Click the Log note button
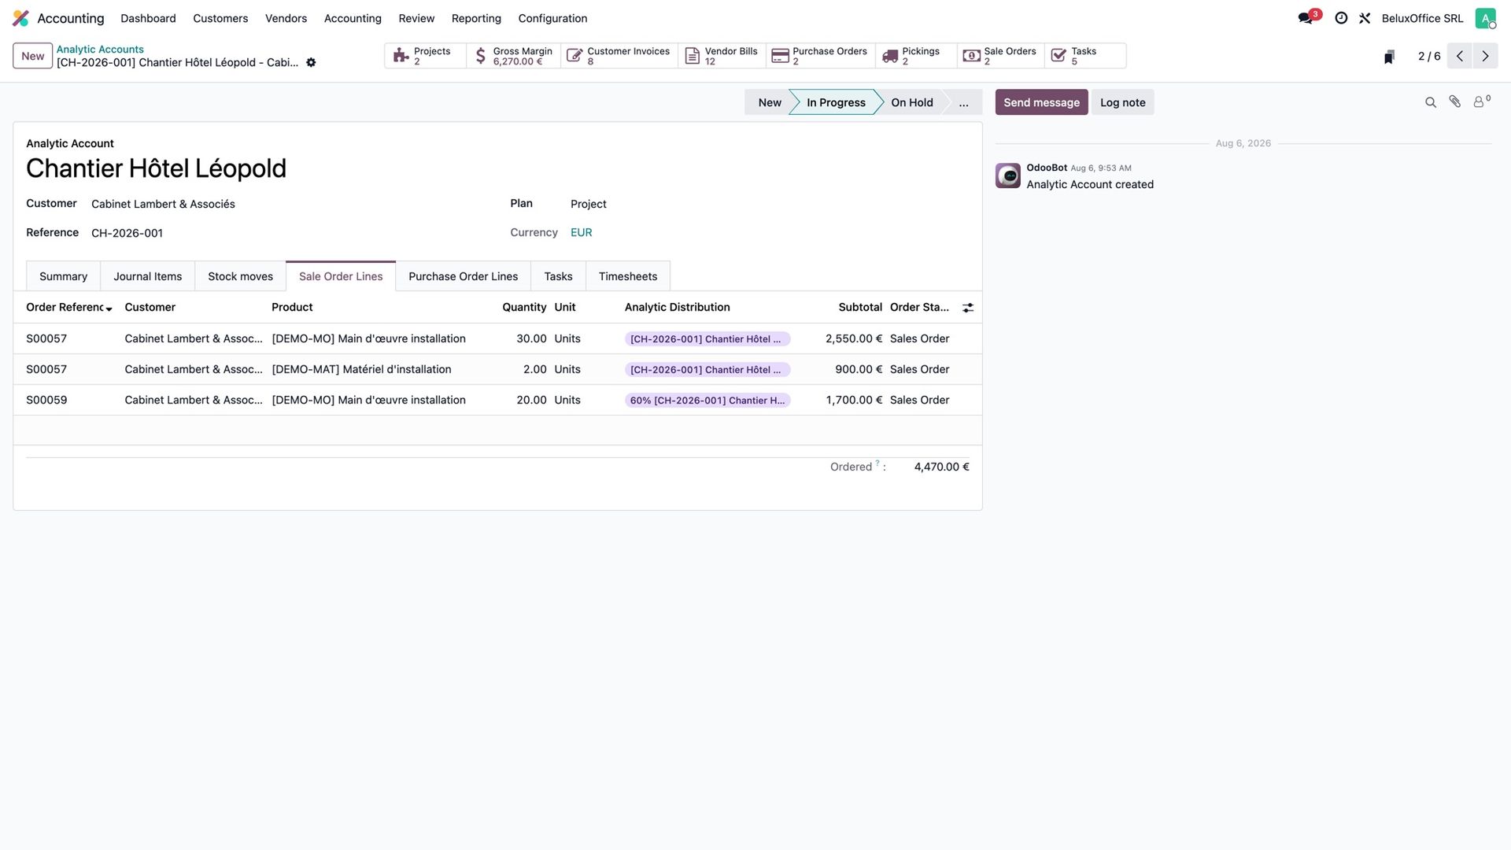 [x=1122, y=102]
